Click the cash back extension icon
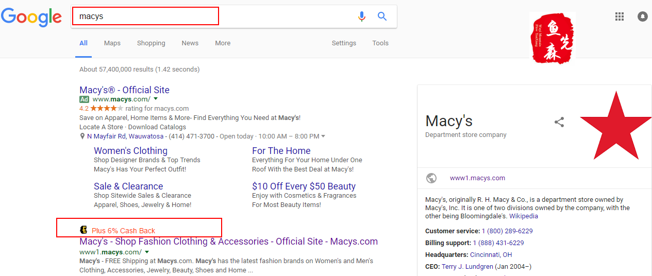The height and width of the screenshot is (276, 652). (x=83, y=230)
